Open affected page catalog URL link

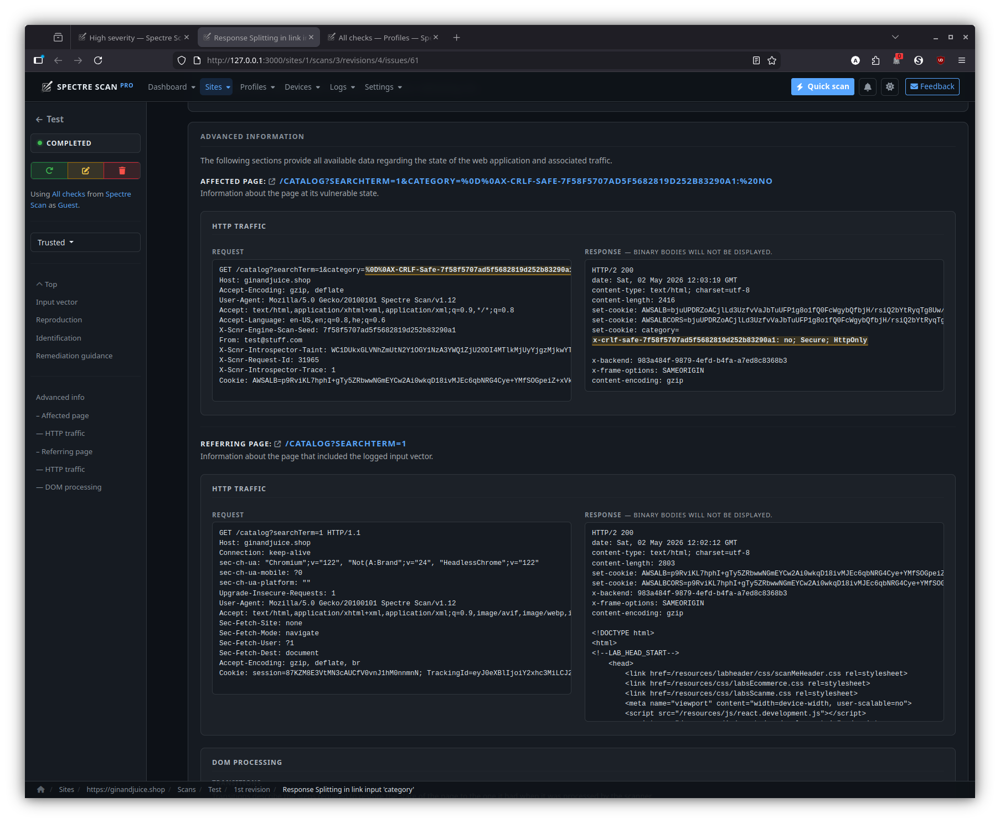tap(526, 181)
